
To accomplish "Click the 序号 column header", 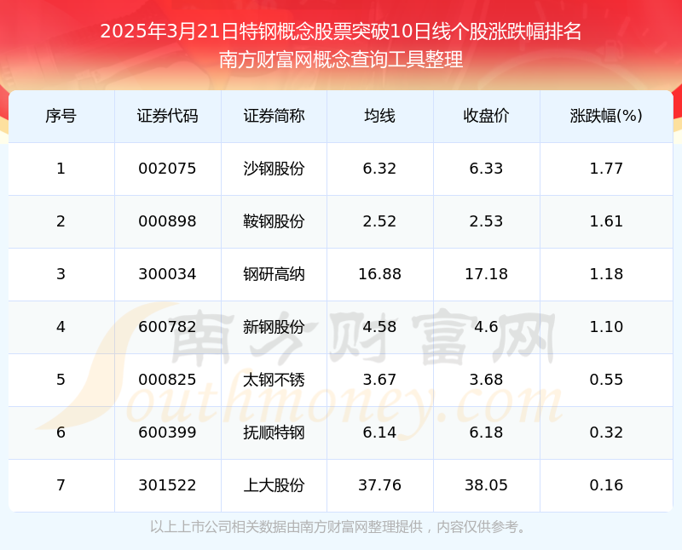I will (61, 116).
